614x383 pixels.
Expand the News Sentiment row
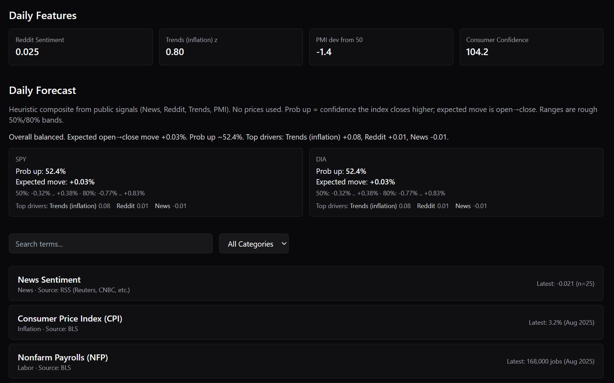[x=306, y=283]
